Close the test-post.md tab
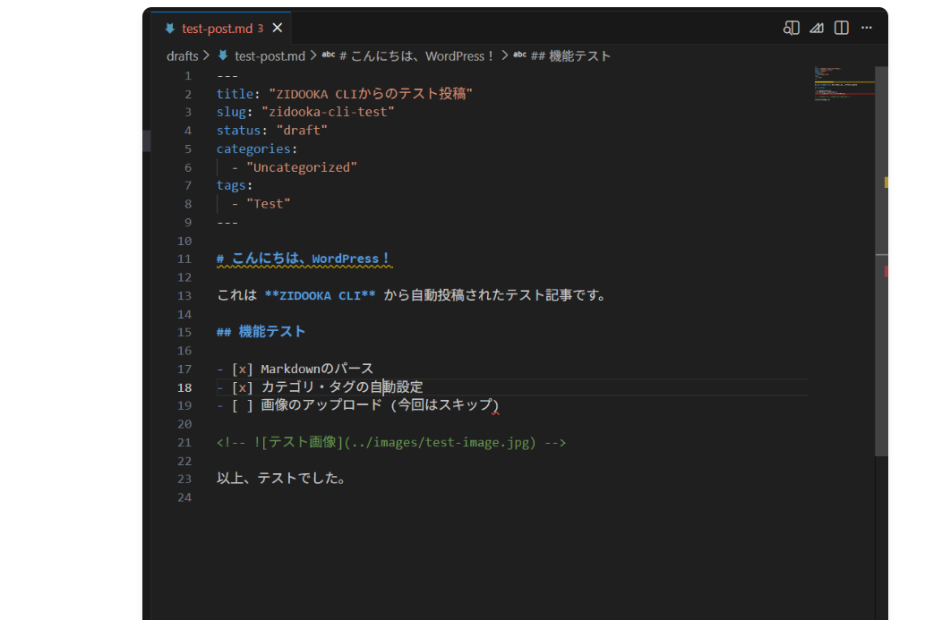The image size is (942, 620). tap(277, 28)
